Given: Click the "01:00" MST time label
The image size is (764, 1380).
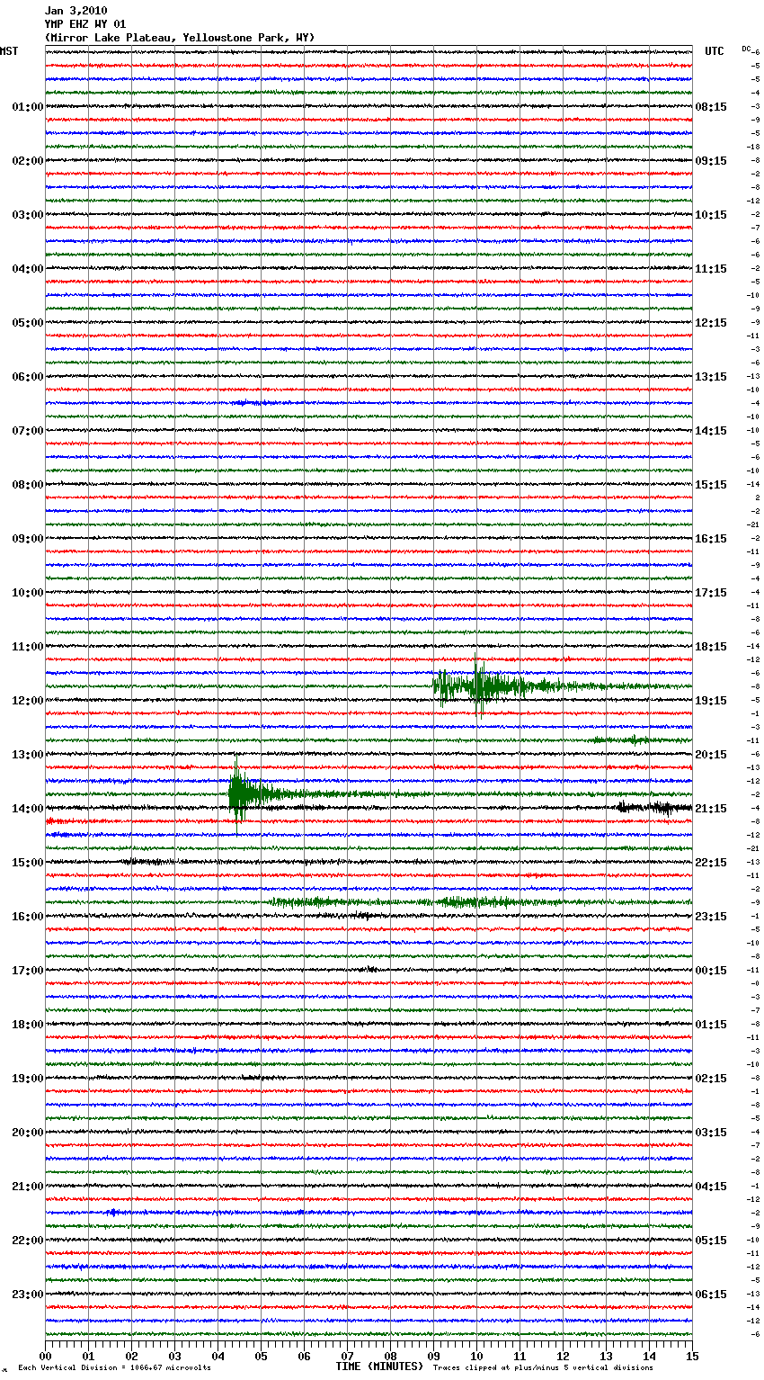Looking at the screenshot, I should pos(28,107).
